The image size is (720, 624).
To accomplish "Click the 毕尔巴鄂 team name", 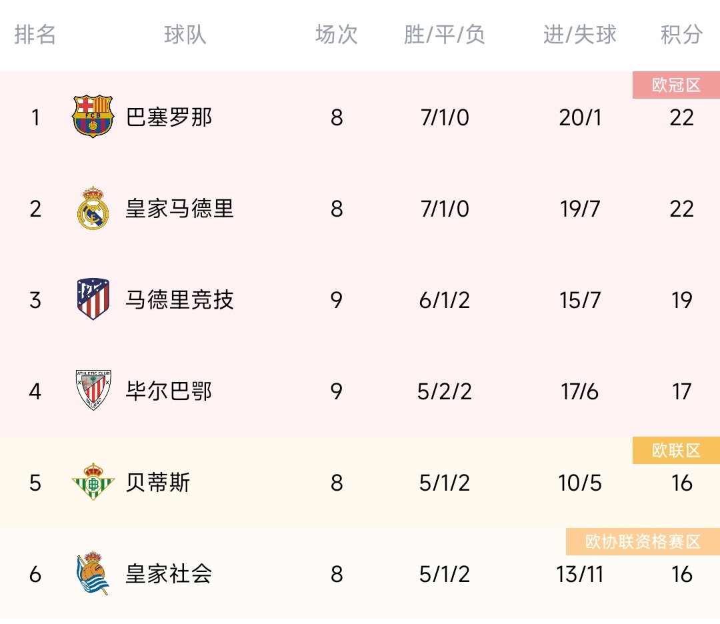I will [169, 391].
